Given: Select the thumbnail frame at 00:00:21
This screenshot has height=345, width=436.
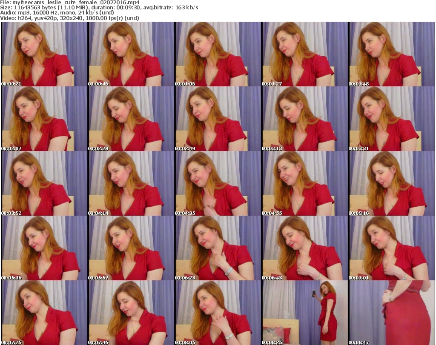Looking at the screenshot, I should pyautogui.click(x=44, y=54).
